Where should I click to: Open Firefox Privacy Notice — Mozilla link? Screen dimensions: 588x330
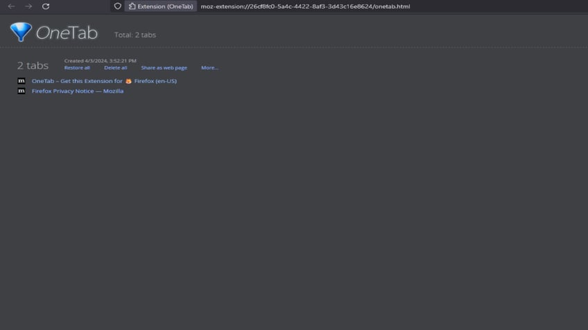coord(78,91)
